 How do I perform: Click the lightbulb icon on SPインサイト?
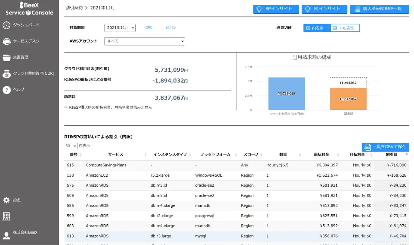point(259,9)
